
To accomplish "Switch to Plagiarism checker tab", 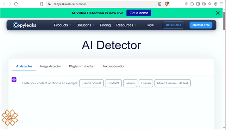I will pyautogui.click(x=82, y=66).
